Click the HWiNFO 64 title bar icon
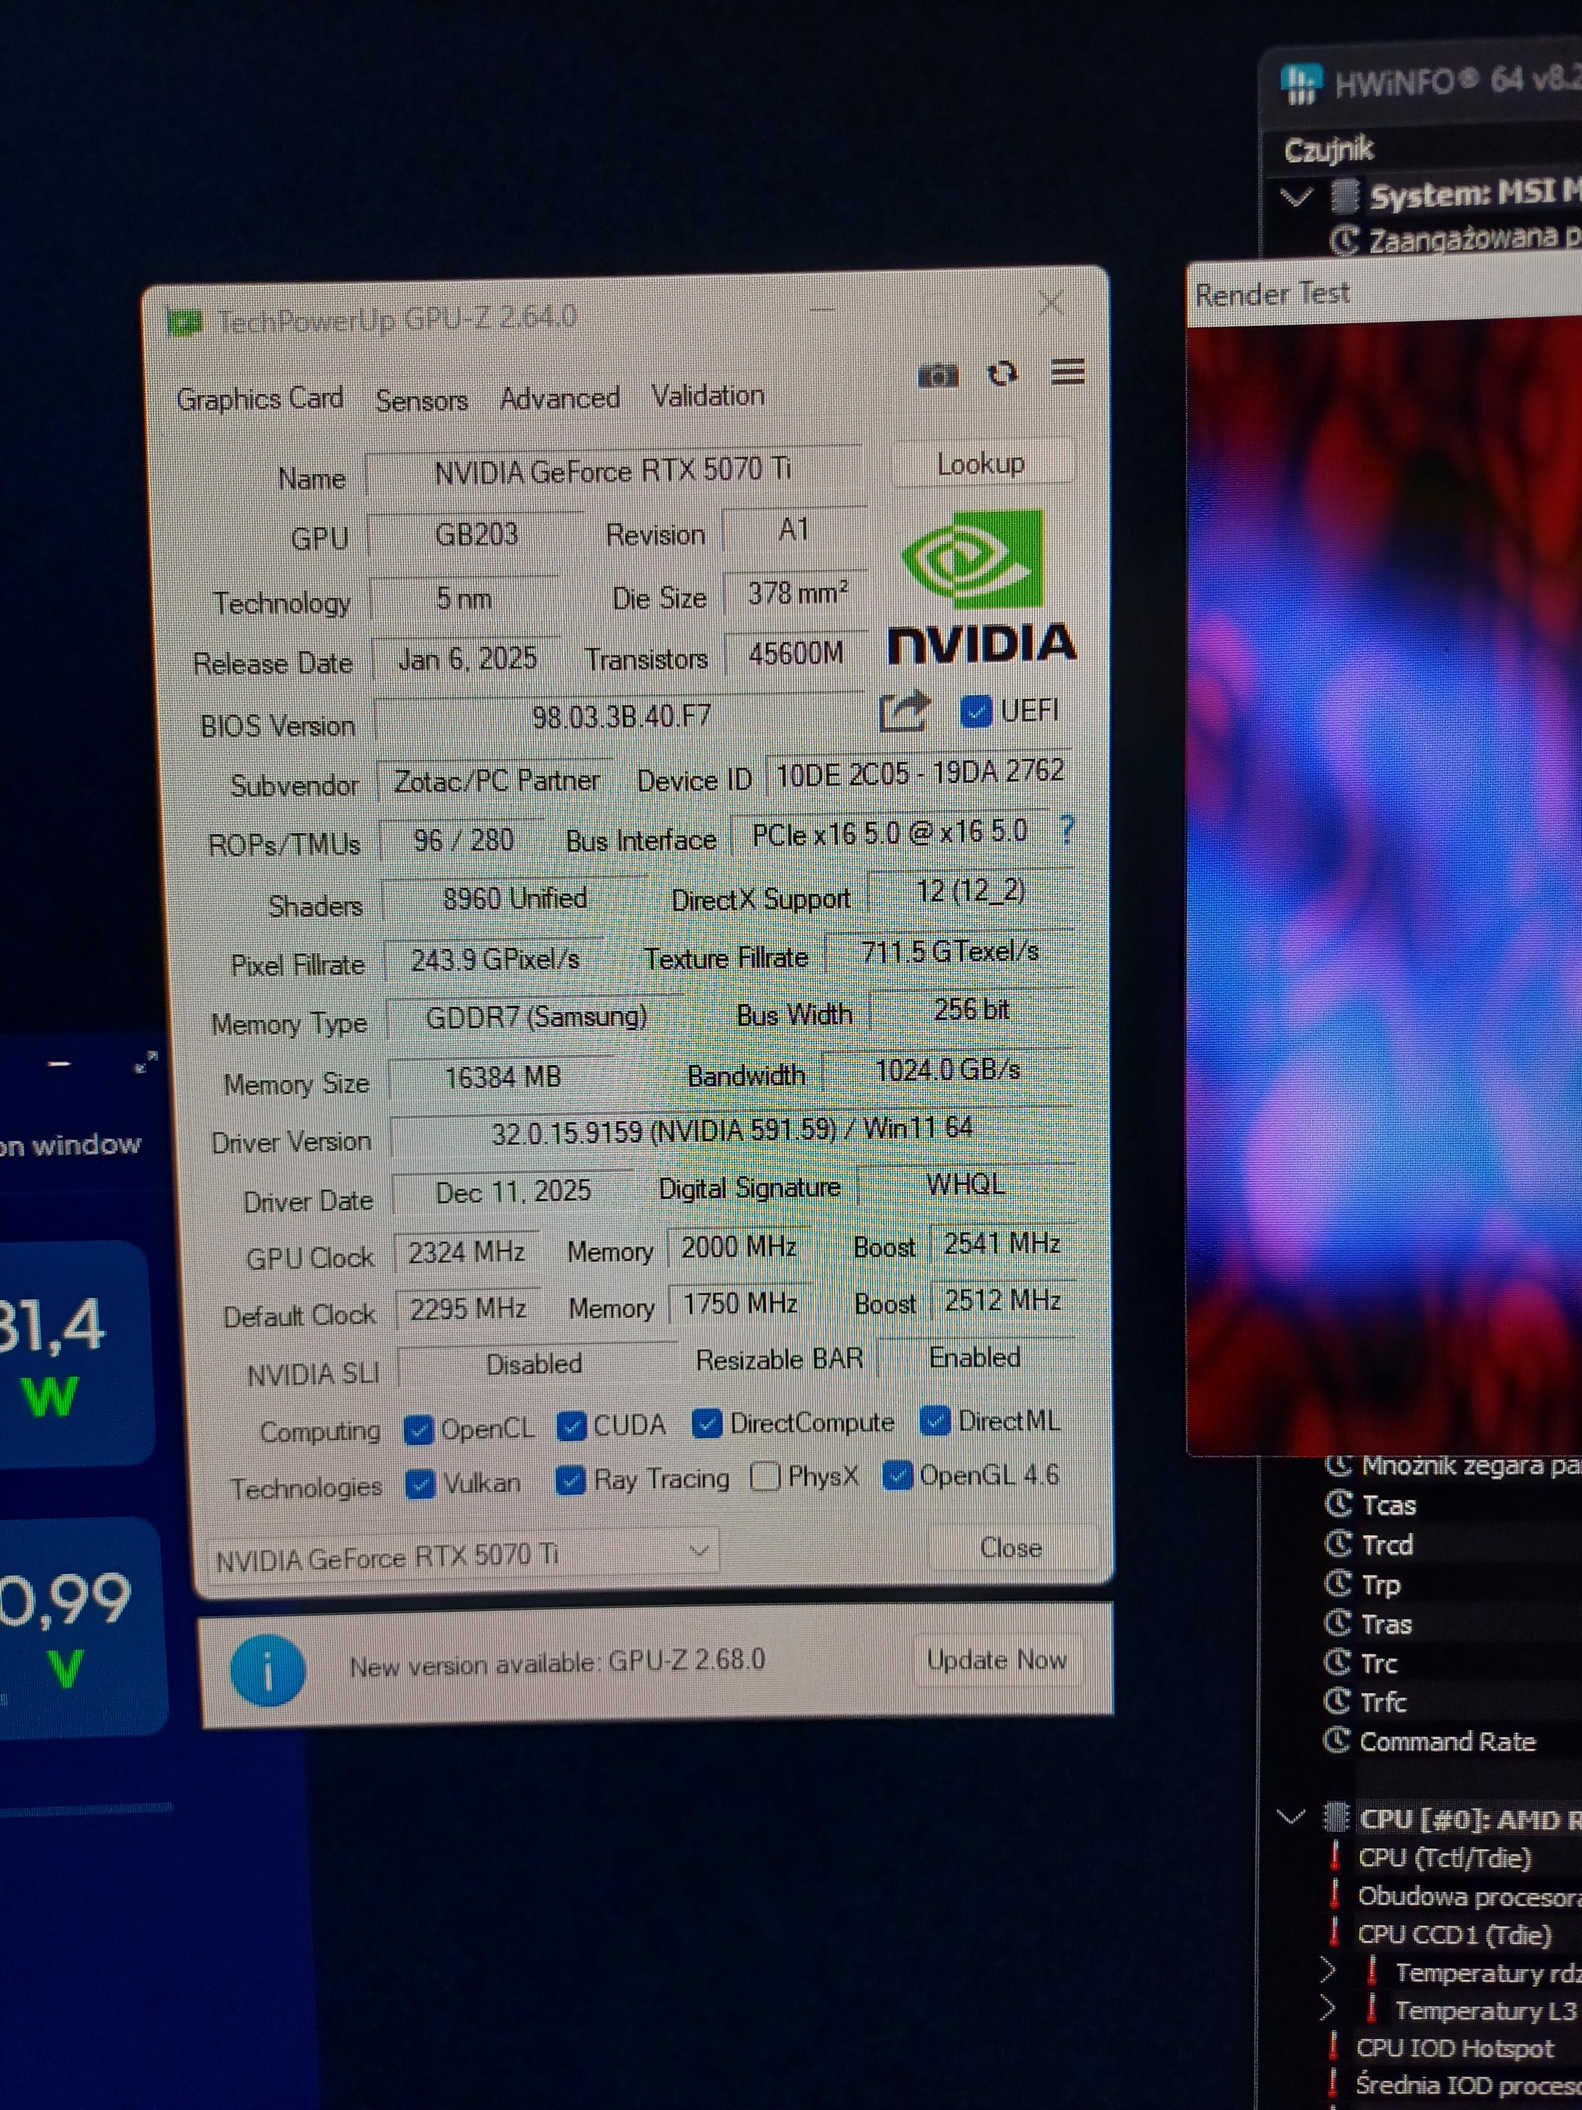 1301,83
